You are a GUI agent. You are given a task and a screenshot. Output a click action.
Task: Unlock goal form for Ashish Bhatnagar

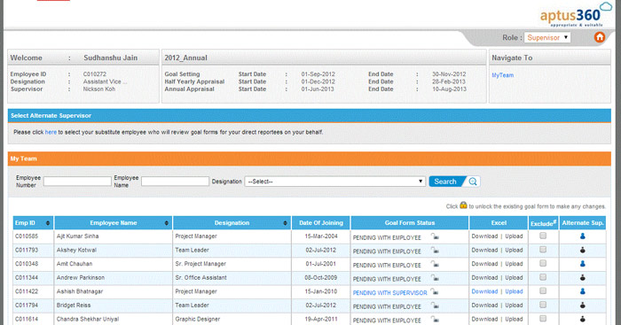[435, 291]
